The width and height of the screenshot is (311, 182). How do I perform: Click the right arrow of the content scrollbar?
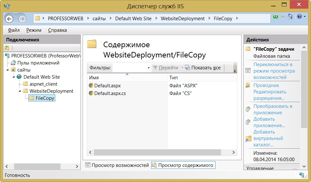click(x=233, y=152)
